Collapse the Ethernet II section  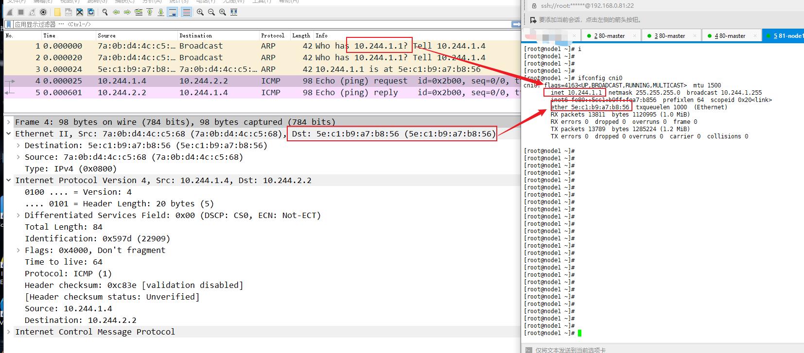tap(9, 134)
